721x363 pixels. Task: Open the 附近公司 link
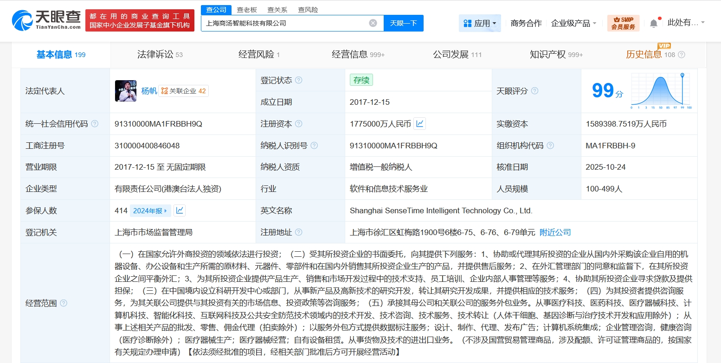click(555, 232)
